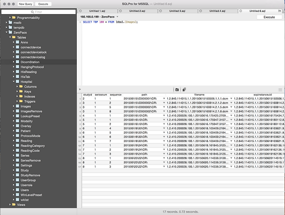The height and width of the screenshot is (215, 285).
Task: Expand the Keys folder under Hospital
Action: coord(17,92)
